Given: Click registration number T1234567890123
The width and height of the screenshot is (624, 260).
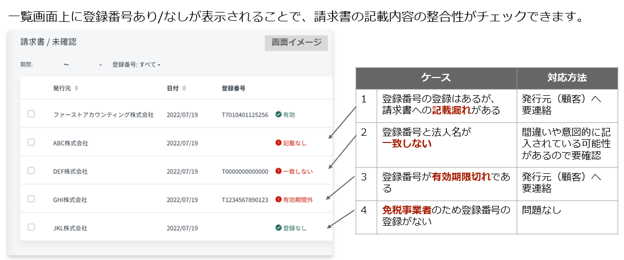Looking at the screenshot, I should (244, 200).
